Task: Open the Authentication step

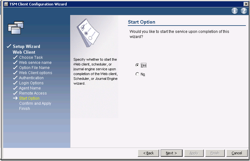Action: tap(31, 78)
